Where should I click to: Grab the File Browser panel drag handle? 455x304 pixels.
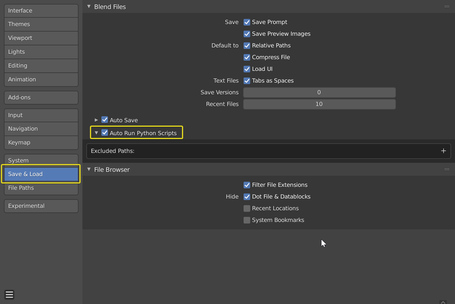446,170
